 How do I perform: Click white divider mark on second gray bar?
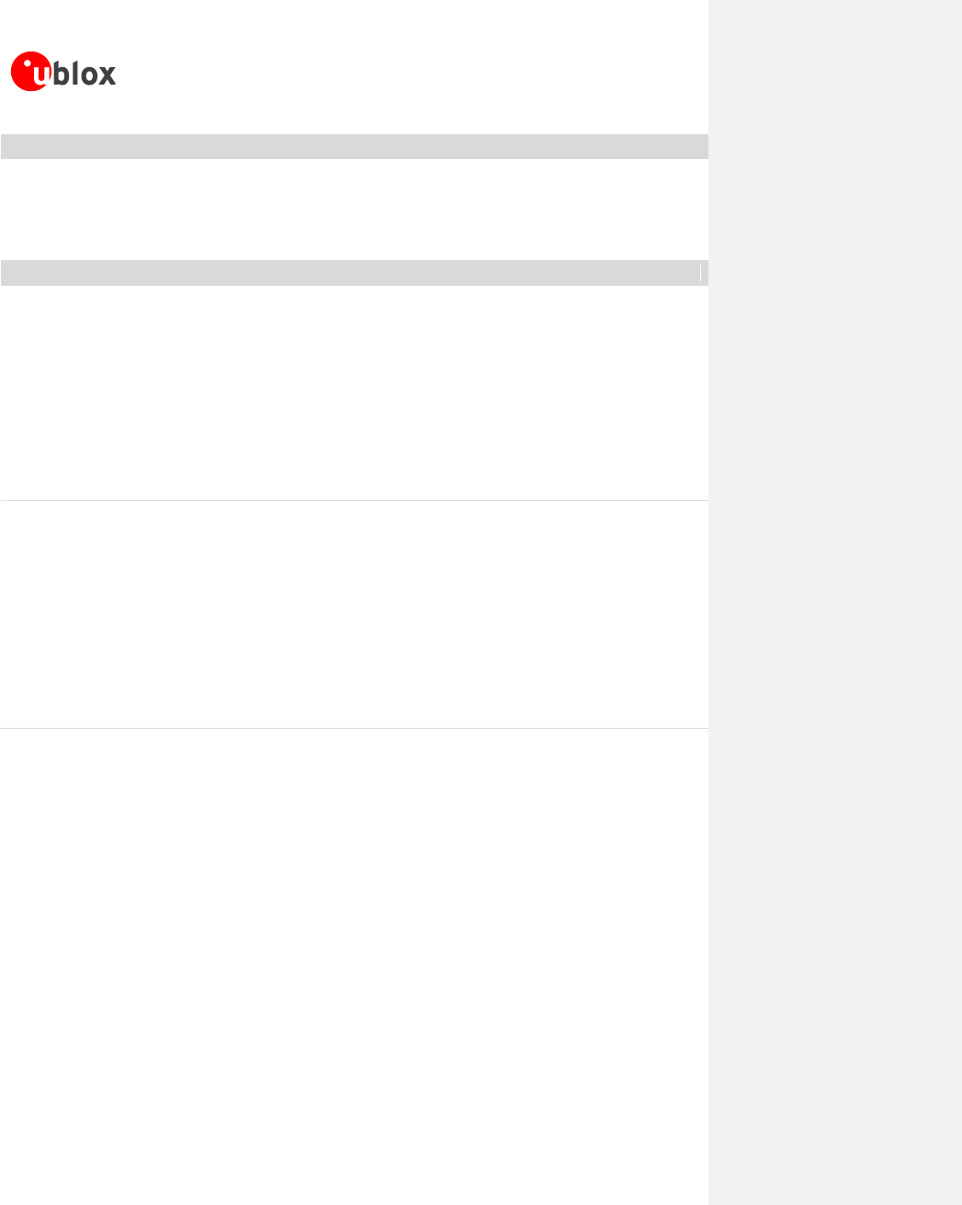click(700, 273)
